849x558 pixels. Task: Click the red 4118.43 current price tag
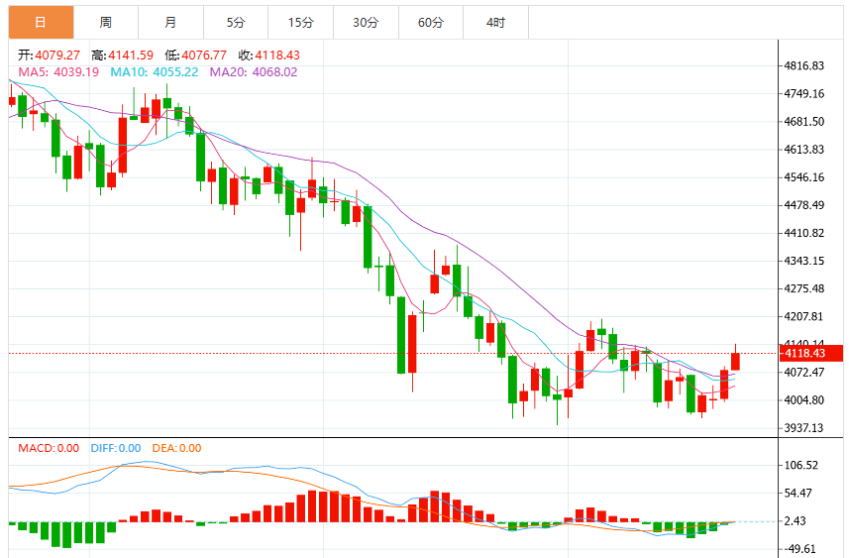(810, 353)
